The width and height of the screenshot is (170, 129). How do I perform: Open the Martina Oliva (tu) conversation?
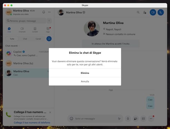click(26, 63)
